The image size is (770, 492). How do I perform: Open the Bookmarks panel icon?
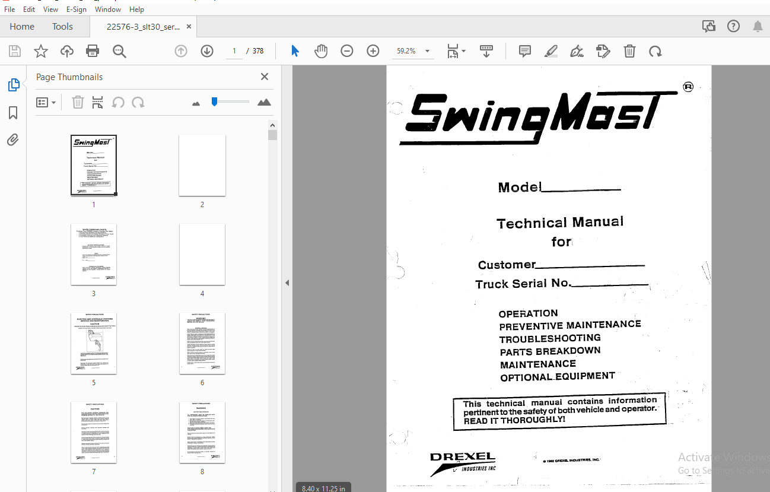click(x=13, y=113)
